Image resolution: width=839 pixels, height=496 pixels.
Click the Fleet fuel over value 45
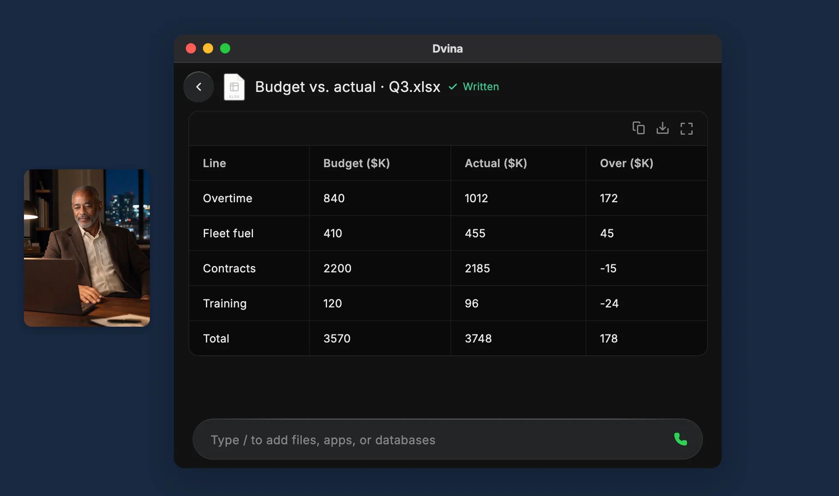[607, 233]
